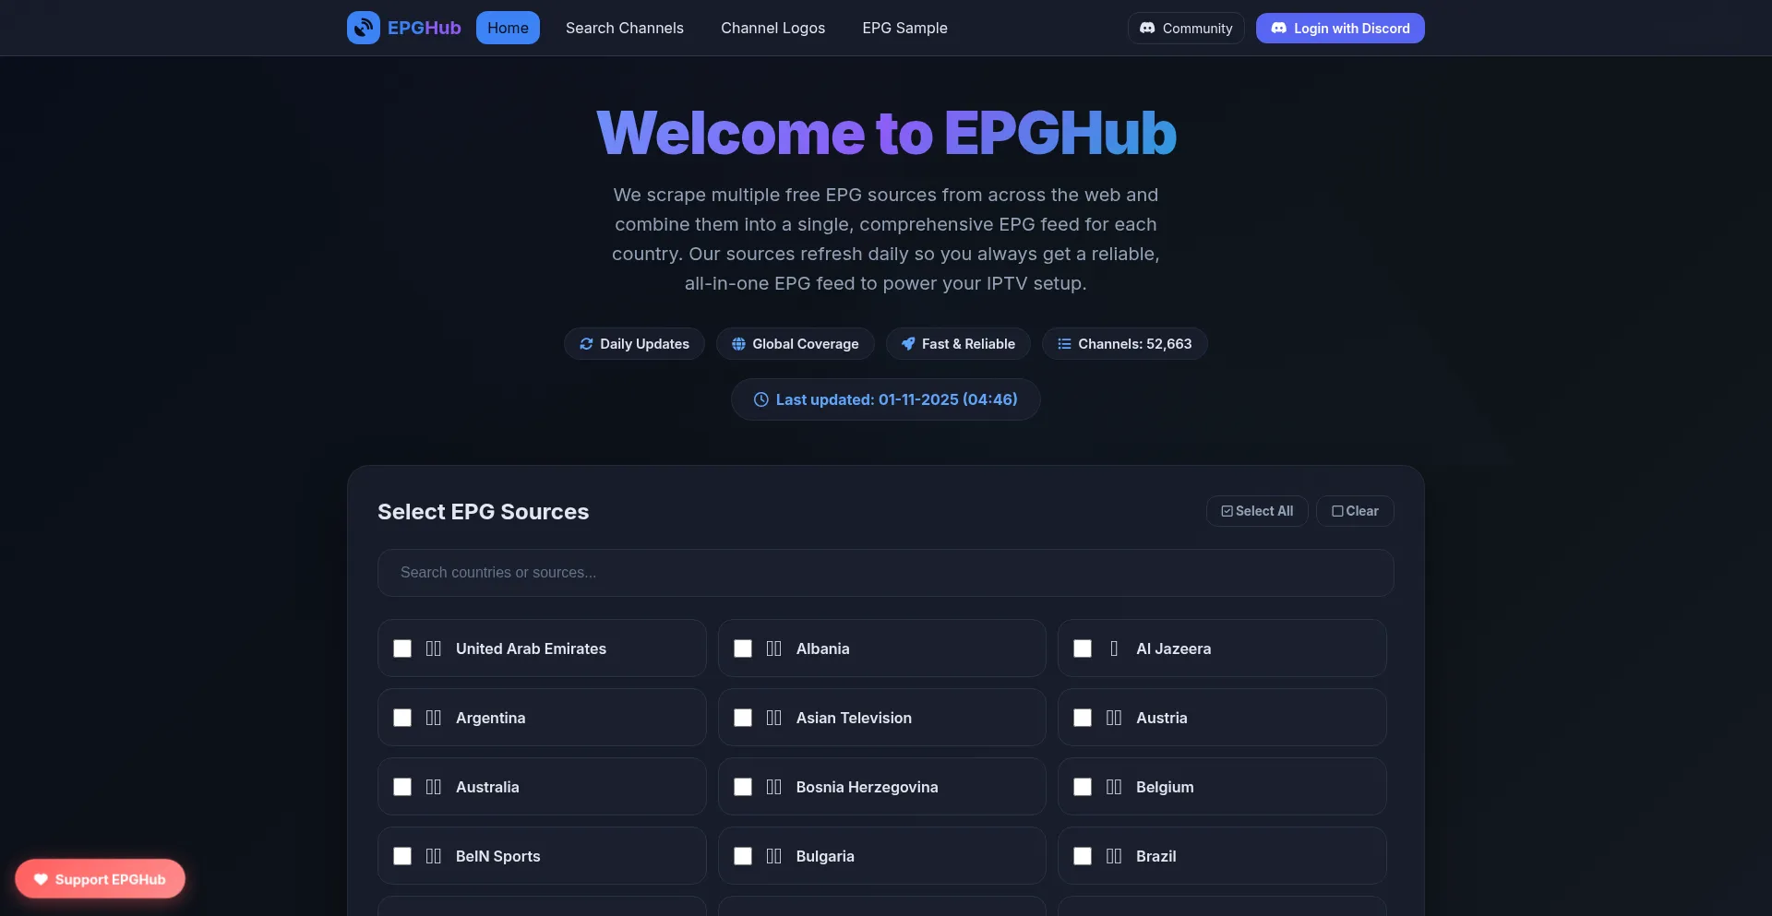The width and height of the screenshot is (1772, 916).
Task: Open the Search Channels page
Action: [625, 28]
